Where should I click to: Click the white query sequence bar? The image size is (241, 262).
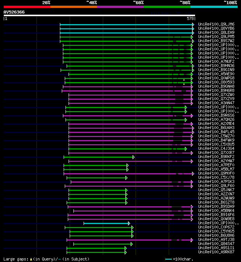[x=99, y=15]
